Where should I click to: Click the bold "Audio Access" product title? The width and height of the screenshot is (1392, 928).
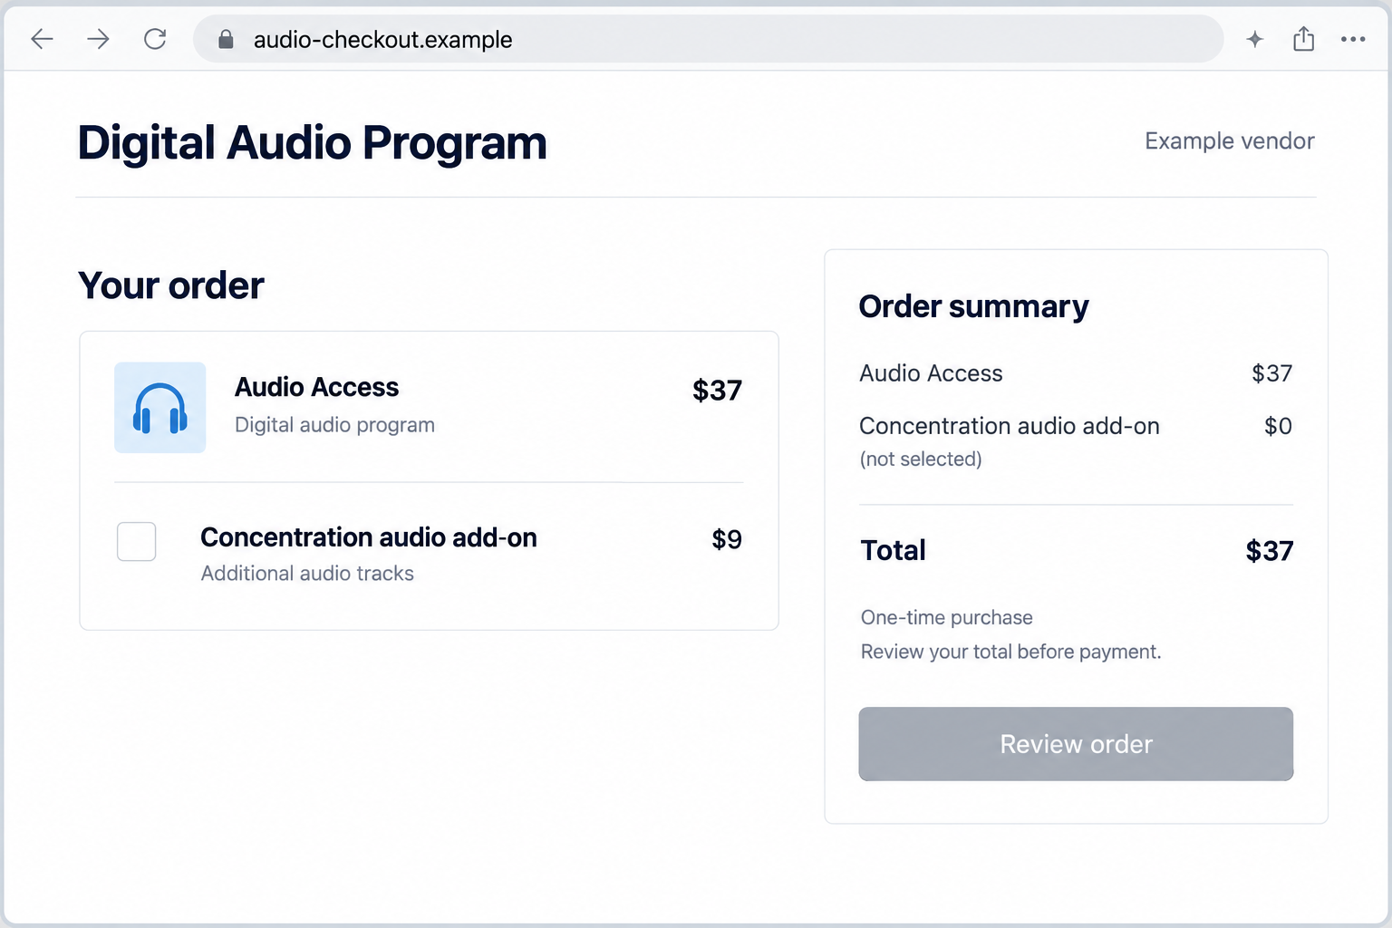[316, 387]
